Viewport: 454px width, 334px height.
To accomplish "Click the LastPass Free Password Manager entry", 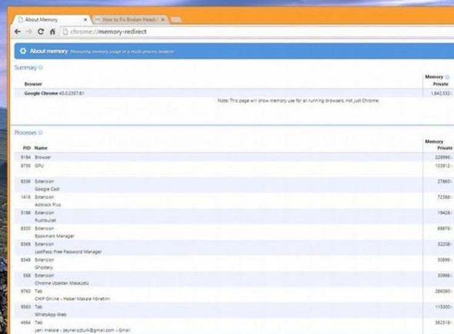I will 68,252.
